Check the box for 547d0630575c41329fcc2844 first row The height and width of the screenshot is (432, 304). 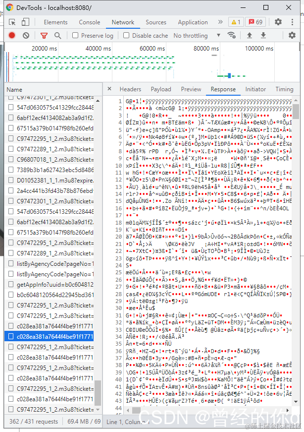point(11,107)
